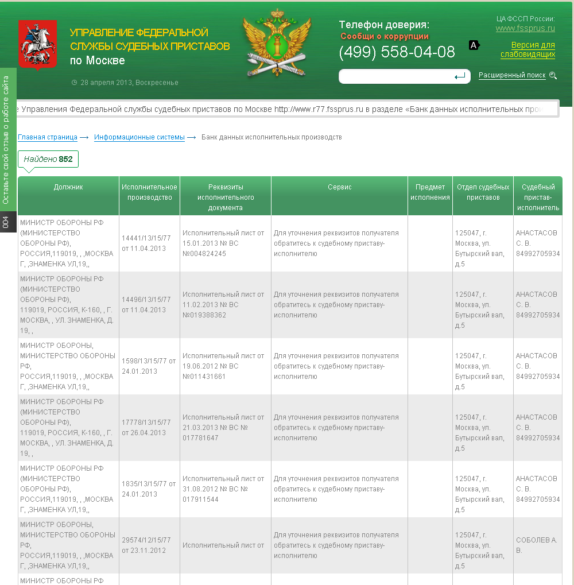The width and height of the screenshot is (574, 585).
Task: Click inside the site search field
Action: [395, 76]
